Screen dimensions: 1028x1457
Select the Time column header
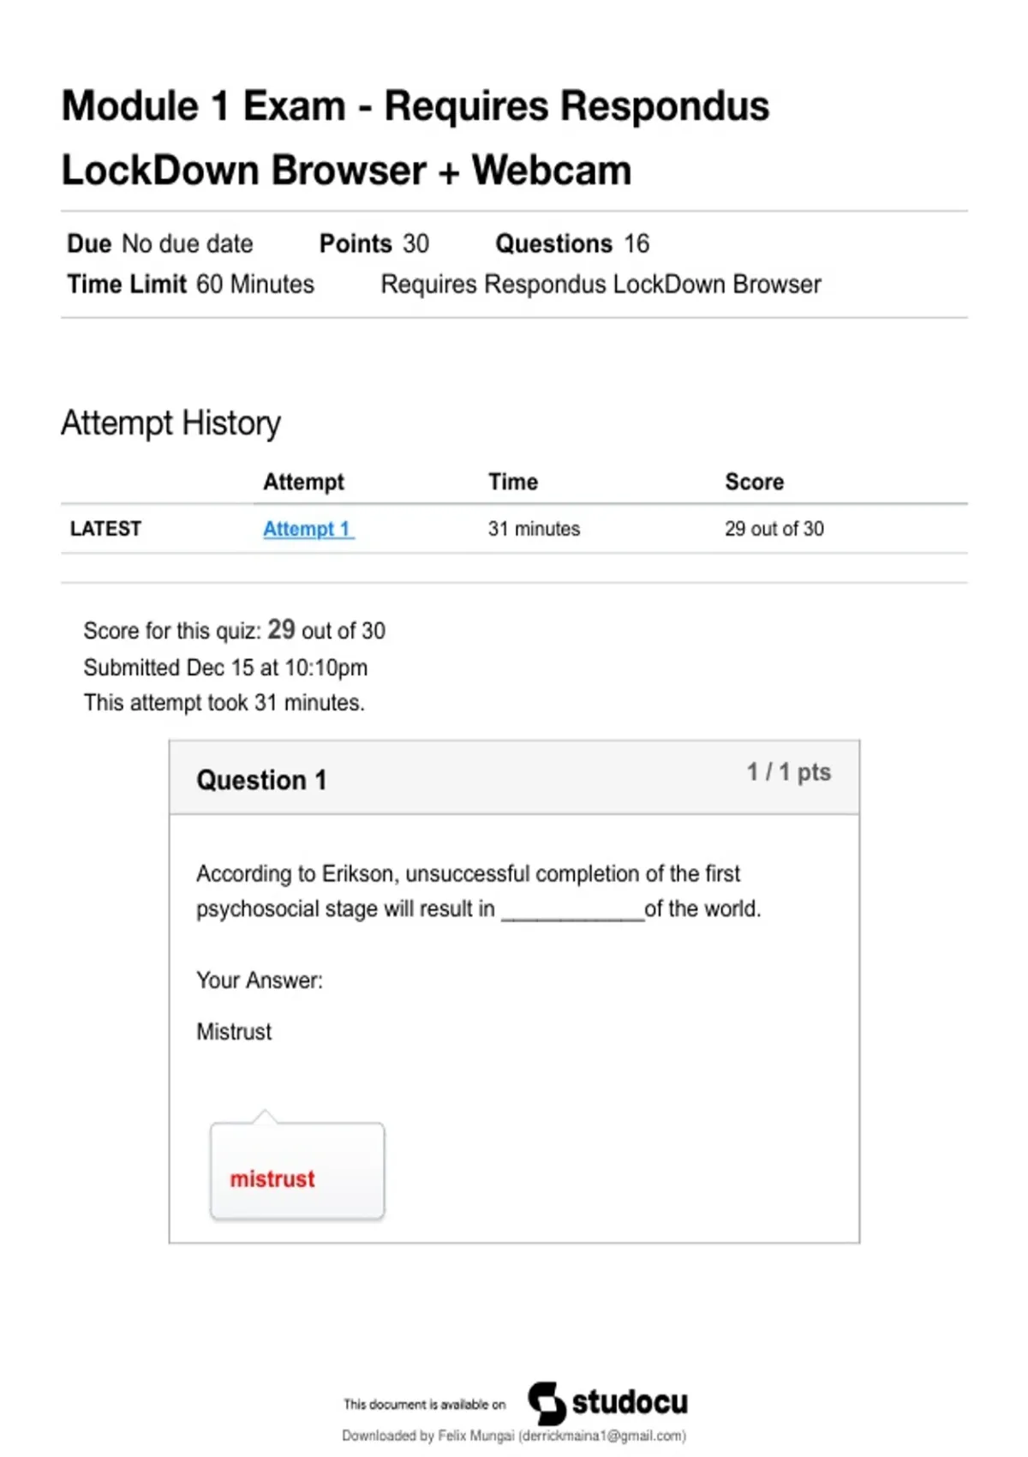[513, 482]
